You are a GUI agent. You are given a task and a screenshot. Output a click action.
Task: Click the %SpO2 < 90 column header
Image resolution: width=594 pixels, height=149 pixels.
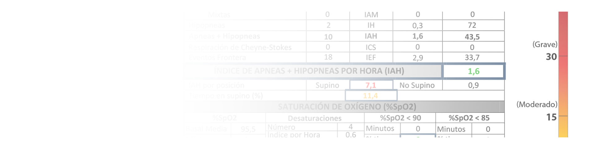(x=400, y=118)
